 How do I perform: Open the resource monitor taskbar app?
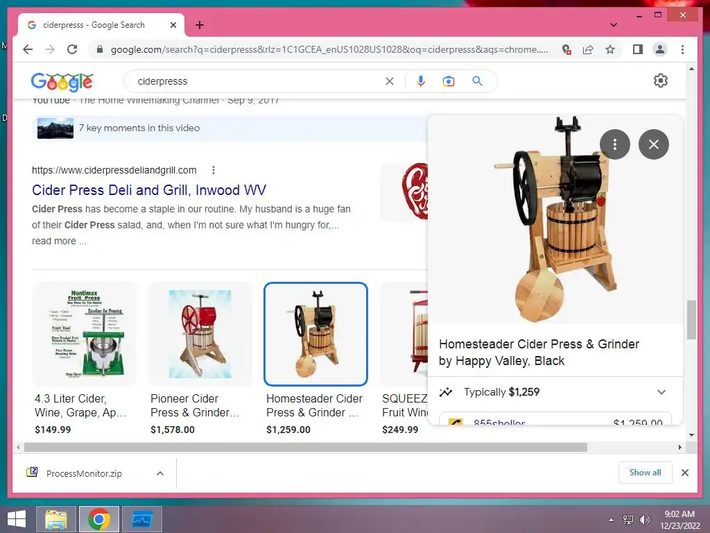142,519
